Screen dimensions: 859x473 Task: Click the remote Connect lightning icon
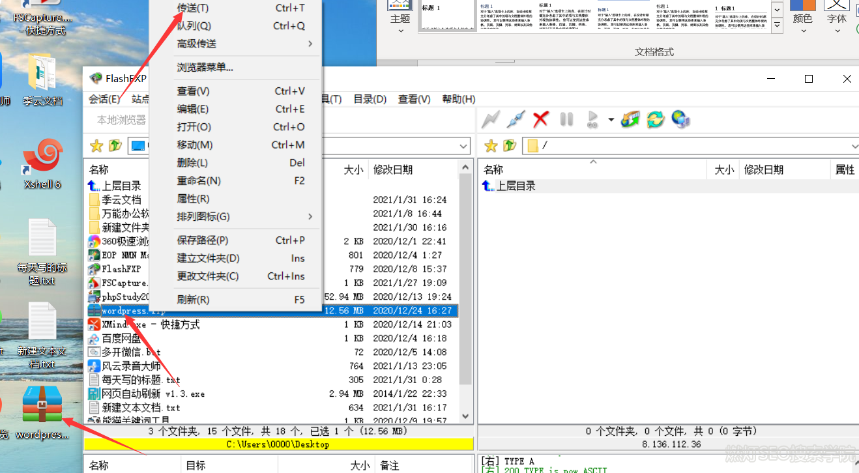point(490,119)
